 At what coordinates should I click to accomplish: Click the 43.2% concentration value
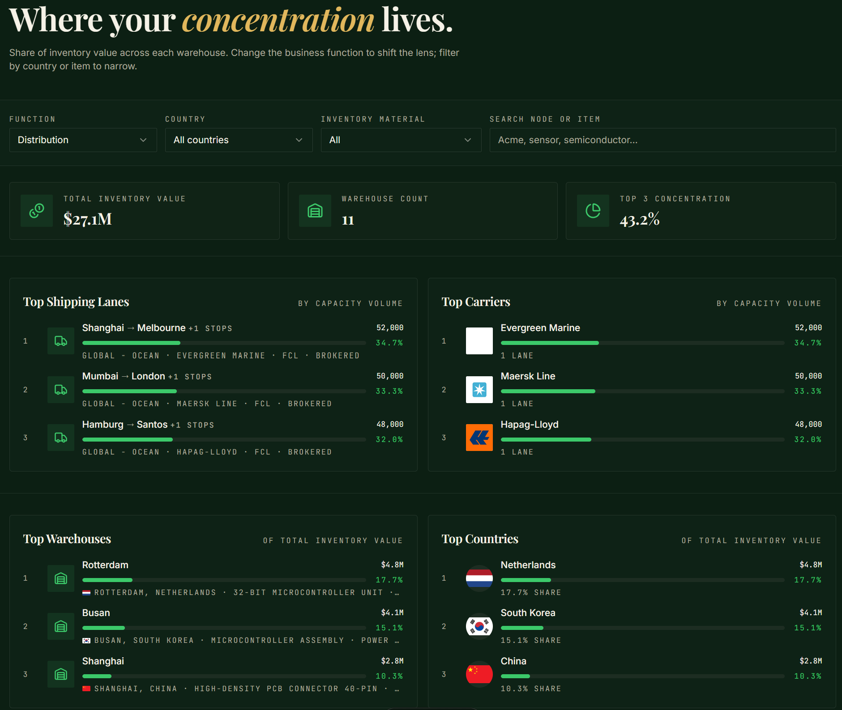(640, 219)
